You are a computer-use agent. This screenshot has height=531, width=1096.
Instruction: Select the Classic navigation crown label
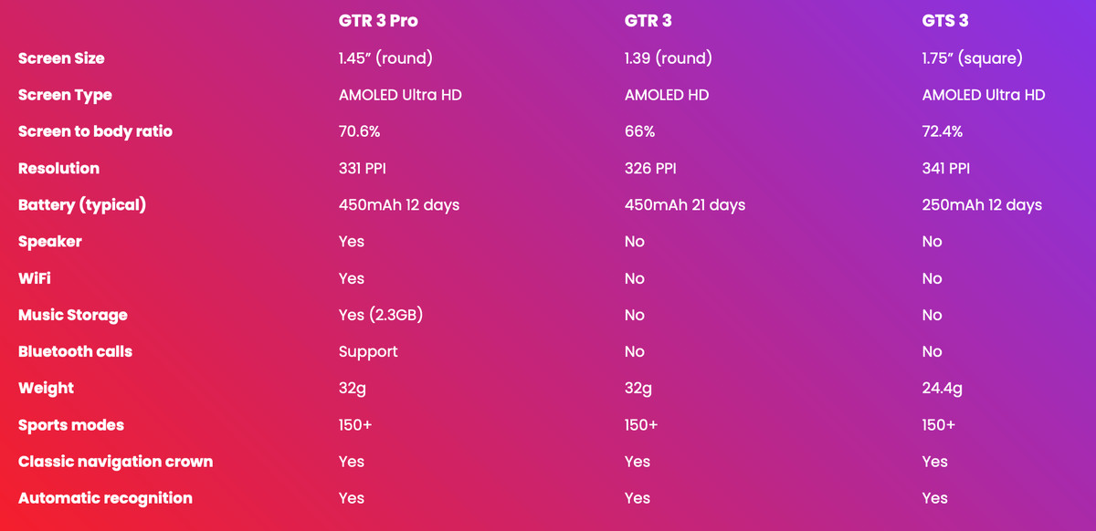[x=115, y=462]
